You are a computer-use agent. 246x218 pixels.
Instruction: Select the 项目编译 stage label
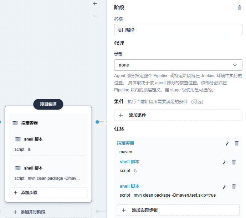[48, 104]
